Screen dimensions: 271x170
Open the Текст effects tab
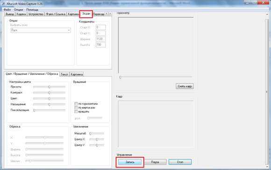point(64,74)
